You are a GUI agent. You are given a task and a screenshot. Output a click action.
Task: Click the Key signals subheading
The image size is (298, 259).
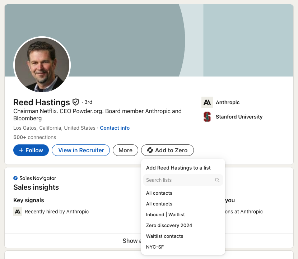pos(28,200)
